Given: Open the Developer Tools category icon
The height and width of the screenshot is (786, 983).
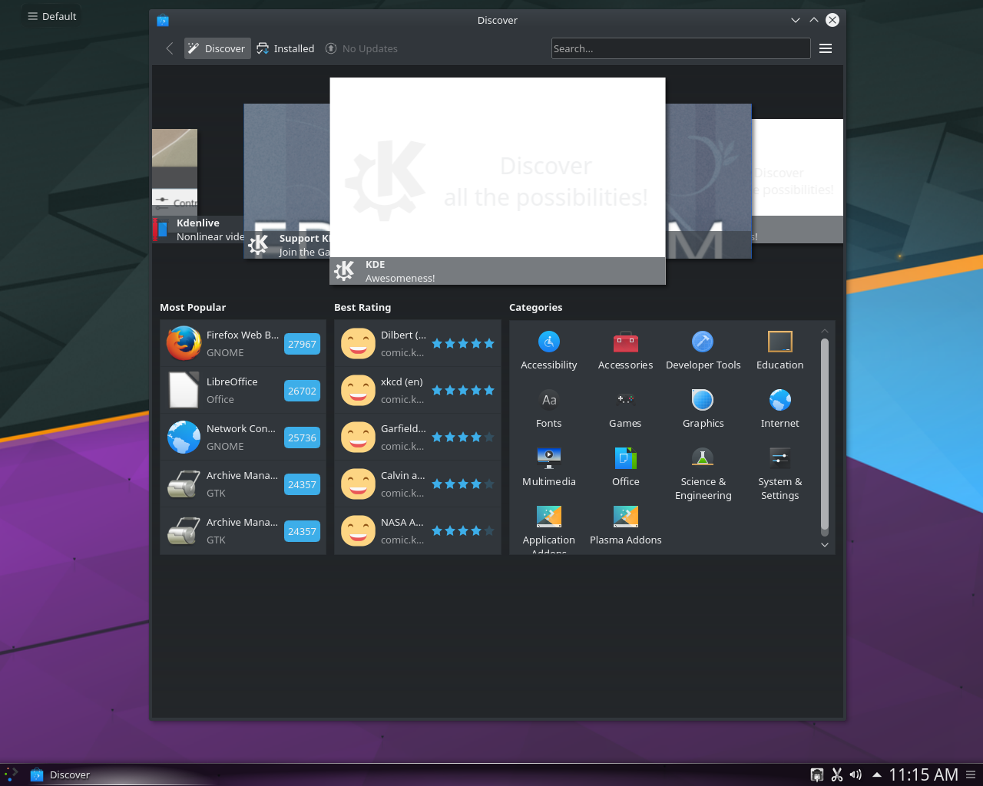Looking at the screenshot, I should (703, 342).
